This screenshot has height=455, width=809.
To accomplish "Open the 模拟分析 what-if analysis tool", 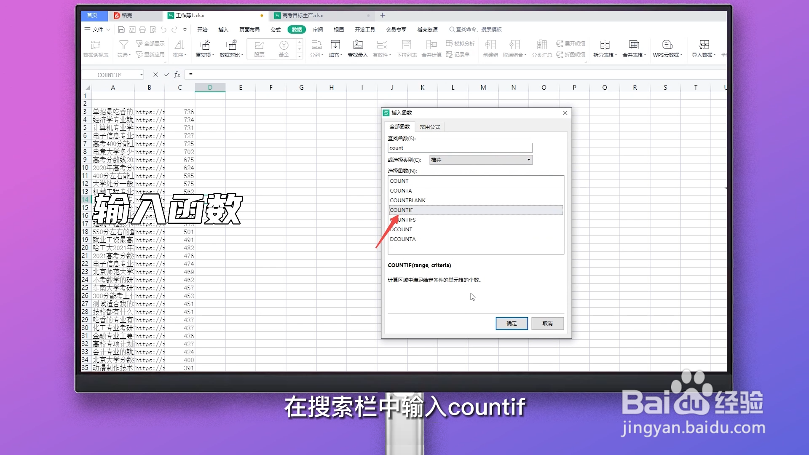I will pyautogui.click(x=461, y=43).
